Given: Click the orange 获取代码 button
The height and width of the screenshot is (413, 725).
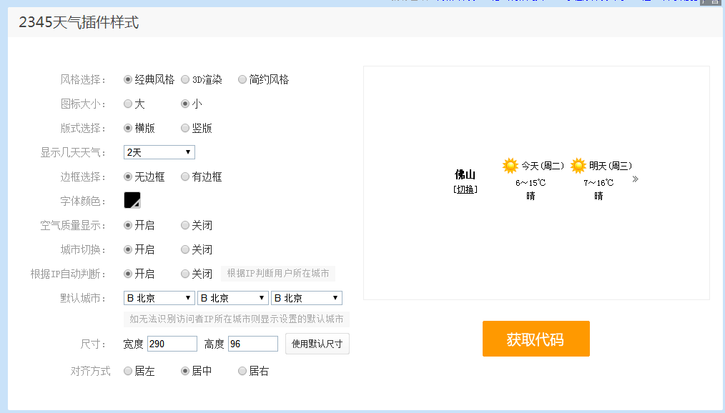Looking at the screenshot, I should click(x=536, y=339).
